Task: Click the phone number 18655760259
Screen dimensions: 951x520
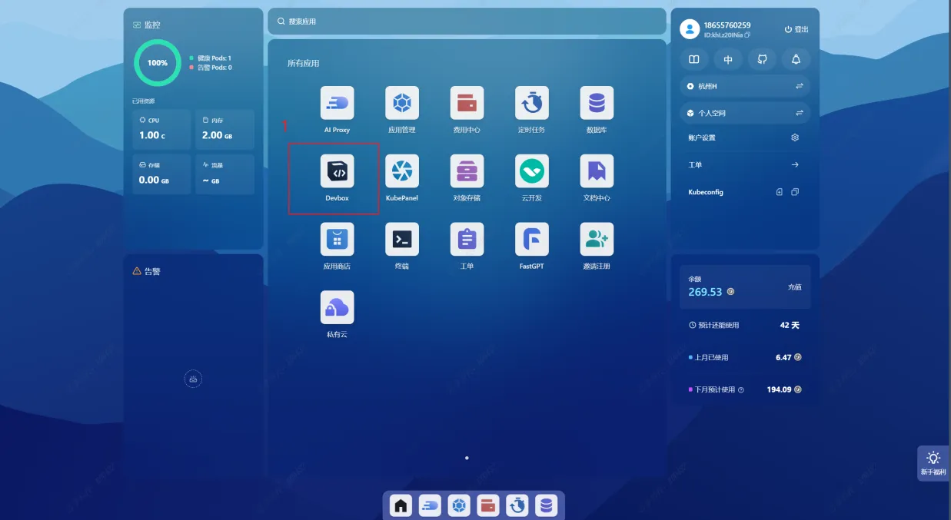Action: click(x=727, y=25)
